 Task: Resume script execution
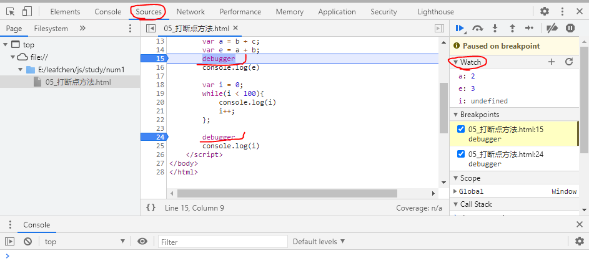click(x=460, y=28)
